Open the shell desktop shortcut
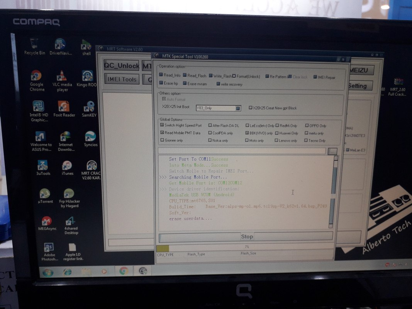This screenshot has height=309, width=412. 86,48
